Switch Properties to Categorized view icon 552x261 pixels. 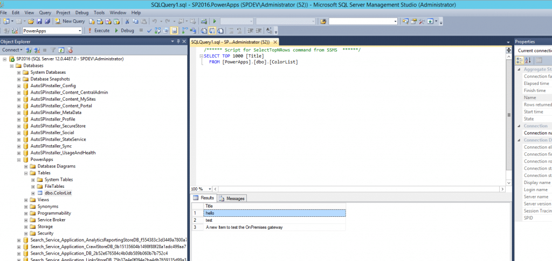click(x=520, y=60)
